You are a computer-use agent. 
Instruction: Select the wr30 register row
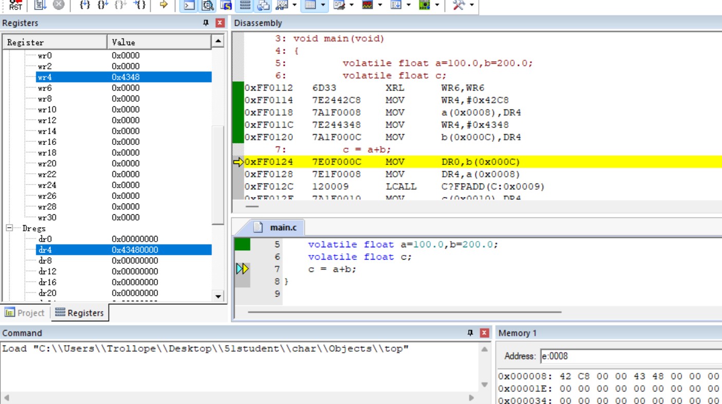click(124, 217)
